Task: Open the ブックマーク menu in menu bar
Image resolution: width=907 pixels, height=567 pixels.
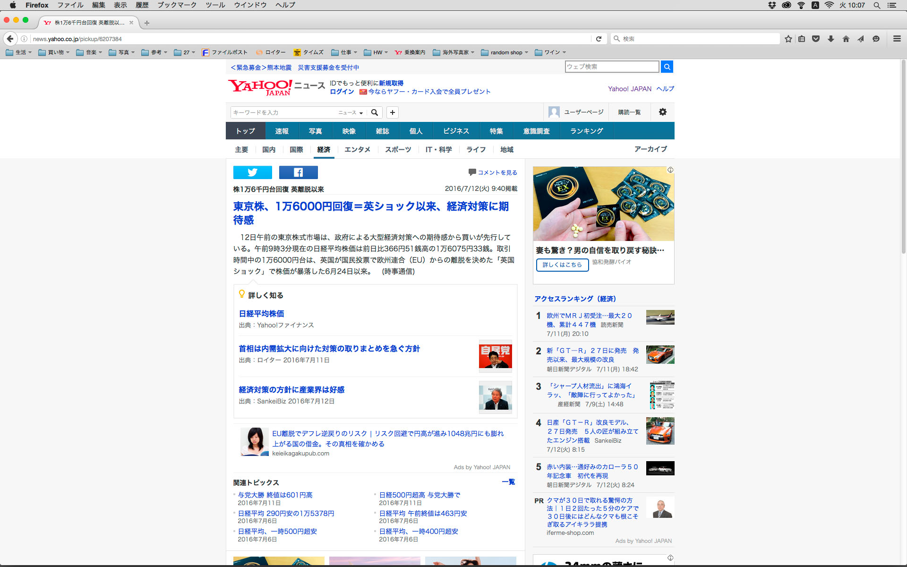Action: point(177,5)
